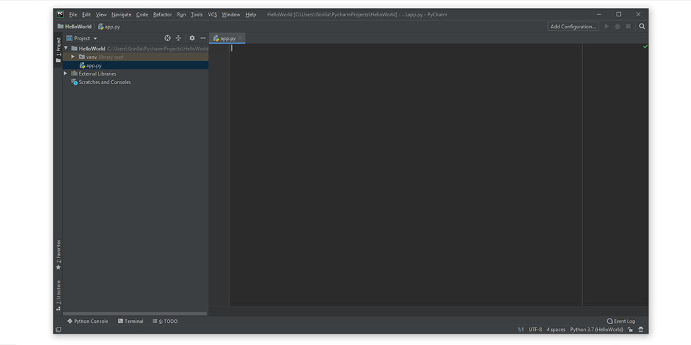Click the inspector hector icon in status bar
The image size is (691, 345).
[641, 330]
